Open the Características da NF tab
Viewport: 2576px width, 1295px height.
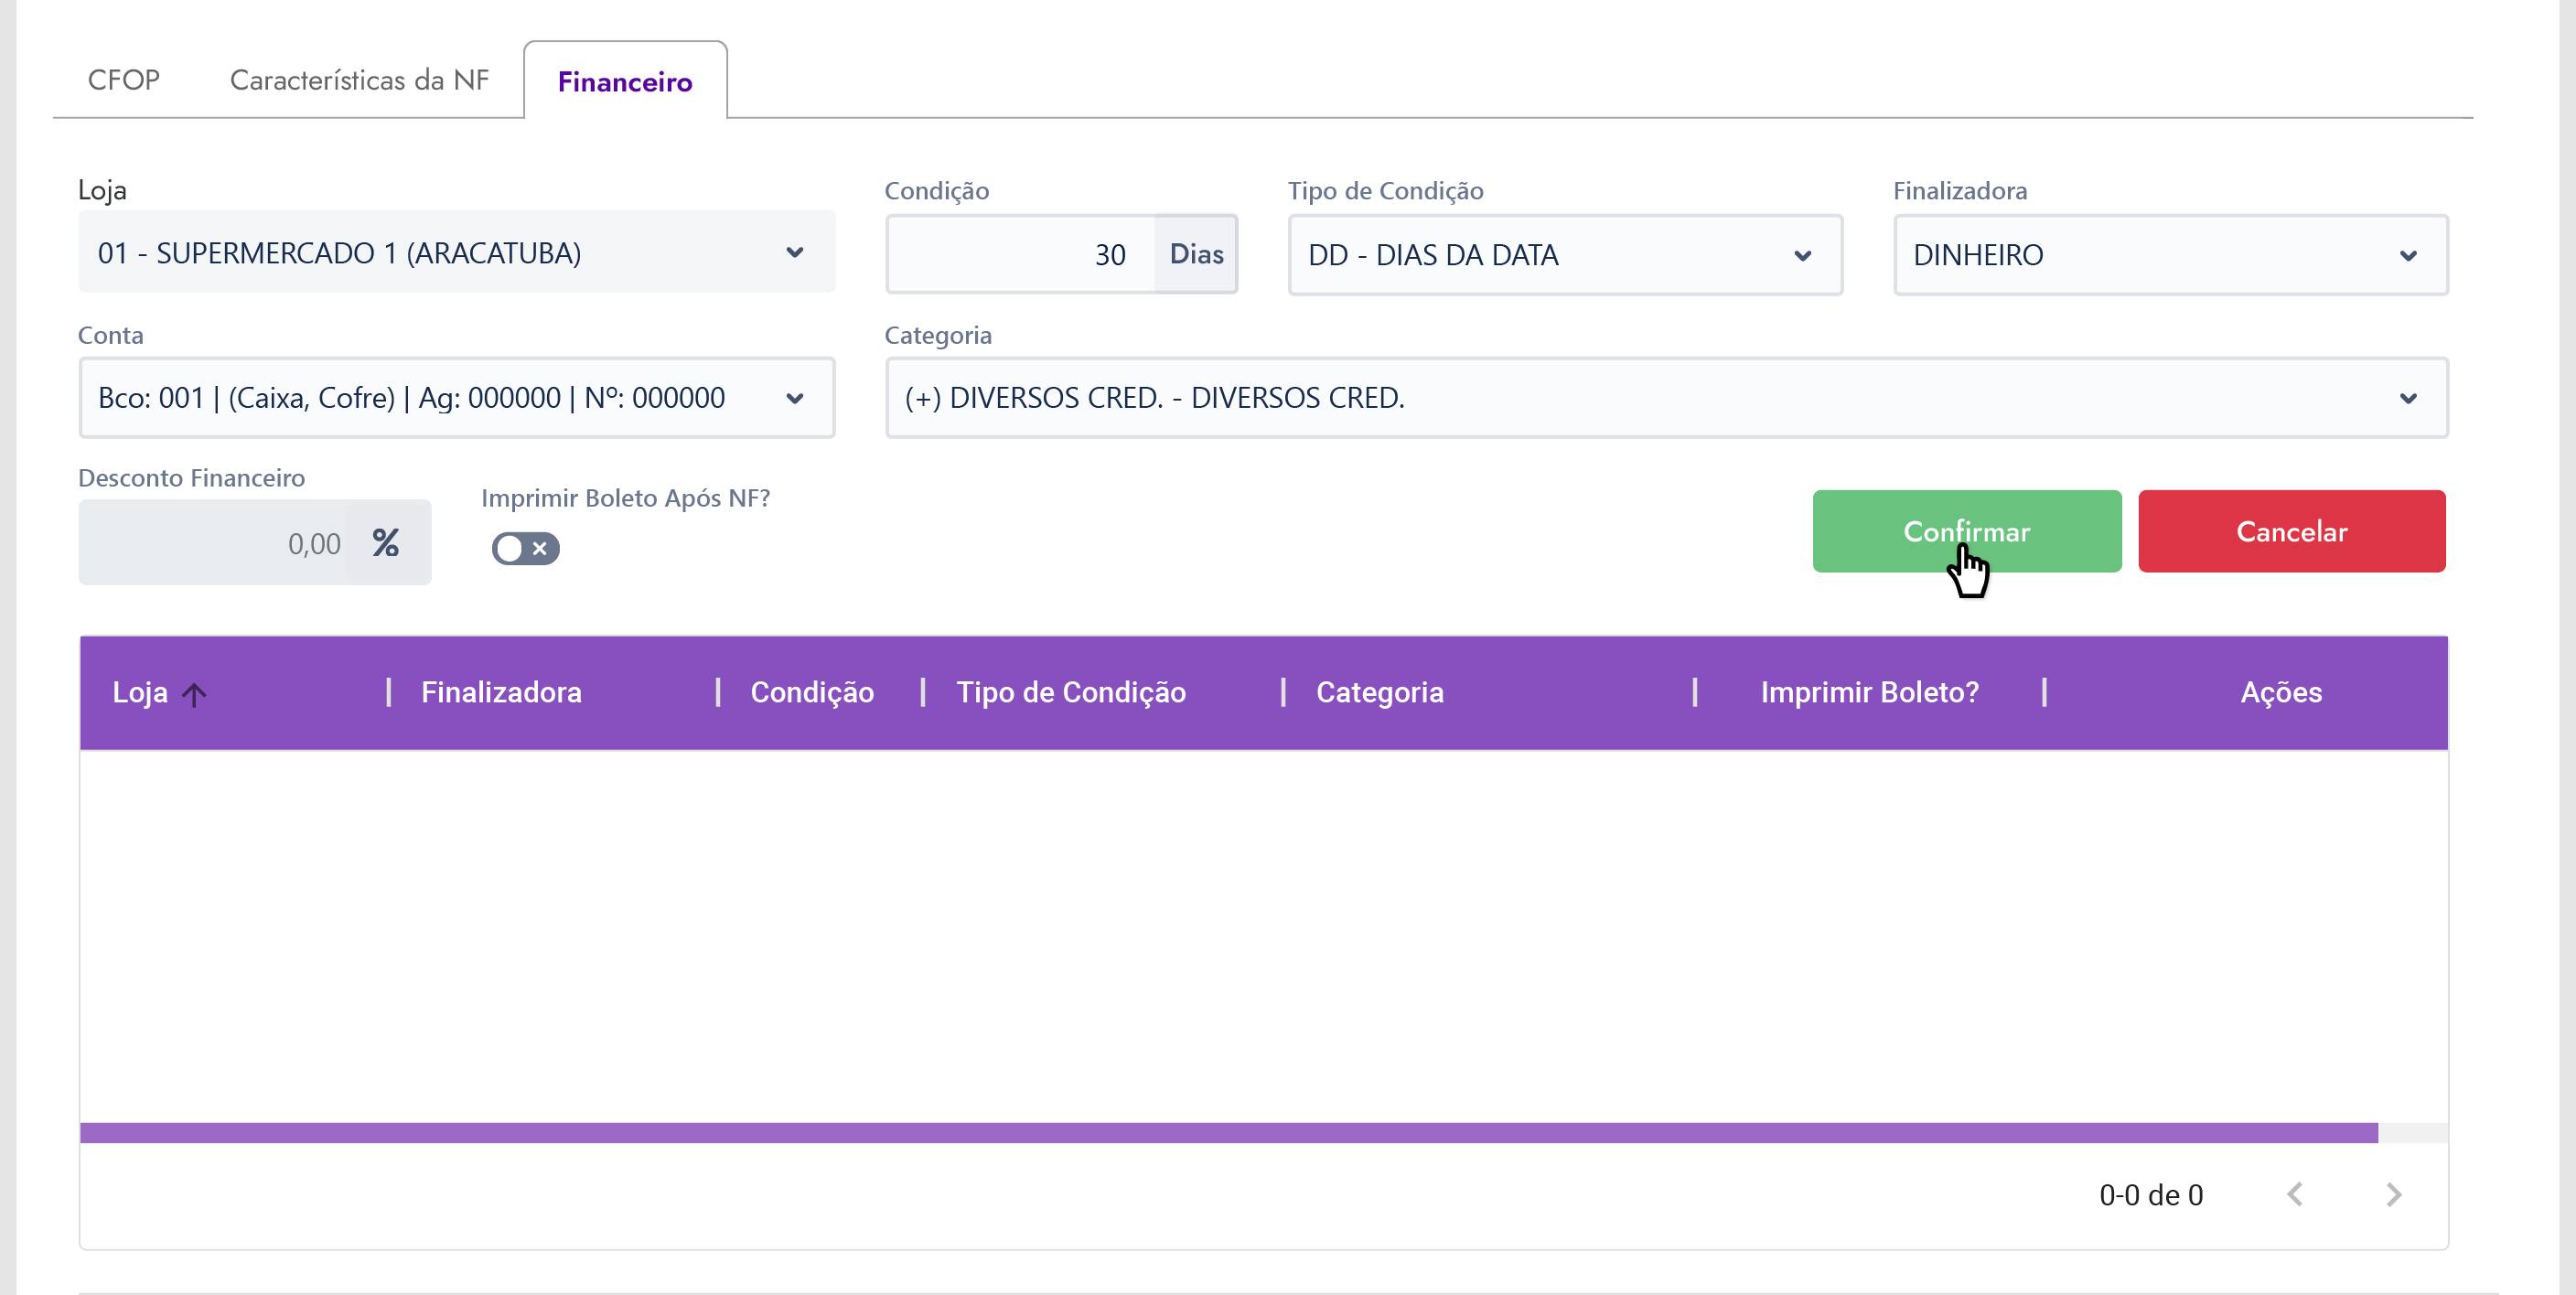(x=359, y=80)
